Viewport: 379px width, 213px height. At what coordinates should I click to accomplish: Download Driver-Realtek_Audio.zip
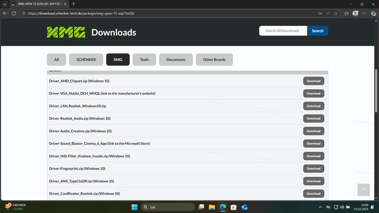314,119
